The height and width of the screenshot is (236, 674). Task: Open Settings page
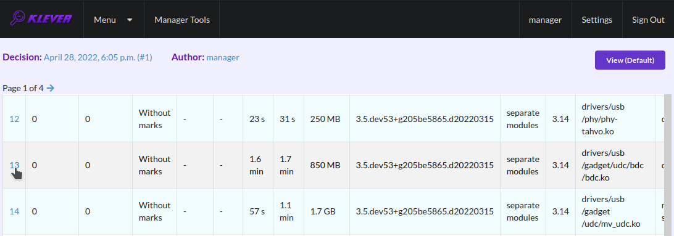point(597,20)
